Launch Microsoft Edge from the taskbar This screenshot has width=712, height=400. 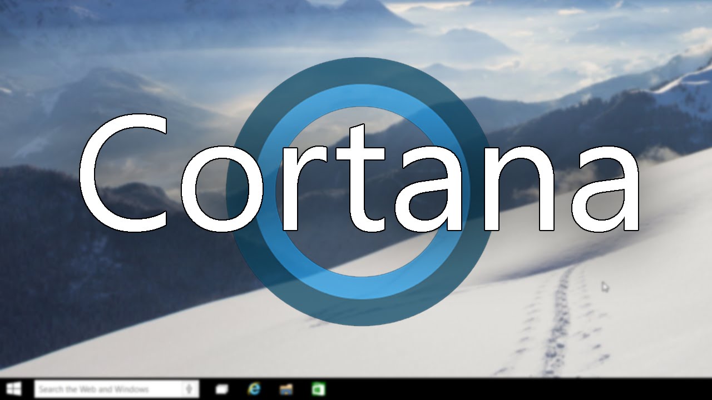coord(254,389)
